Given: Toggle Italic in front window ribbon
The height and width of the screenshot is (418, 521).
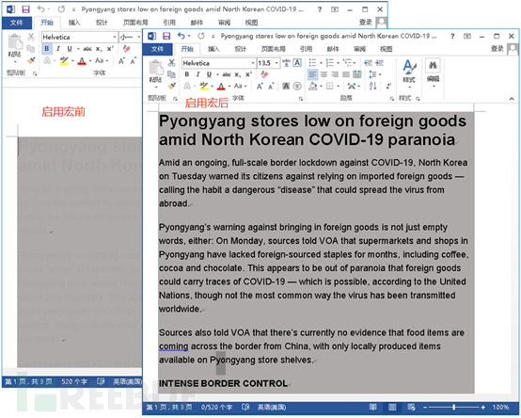Looking at the screenshot, I should pyautogui.click(x=198, y=74).
